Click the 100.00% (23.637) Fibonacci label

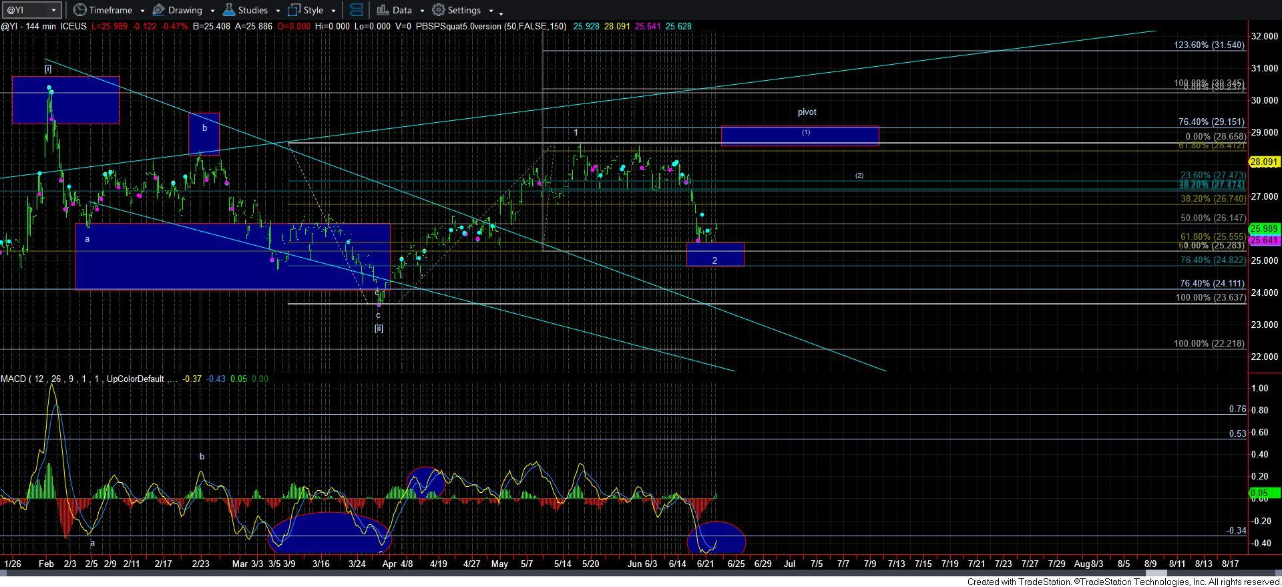coord(1210,297)
